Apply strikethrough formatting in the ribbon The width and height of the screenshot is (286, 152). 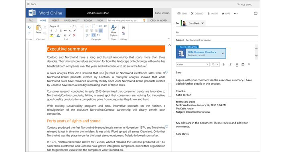tap(65, 30)
